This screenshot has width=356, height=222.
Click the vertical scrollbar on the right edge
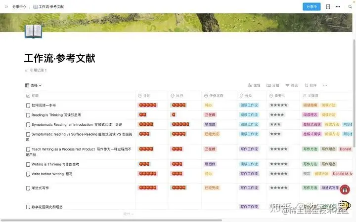pos(354,93)
